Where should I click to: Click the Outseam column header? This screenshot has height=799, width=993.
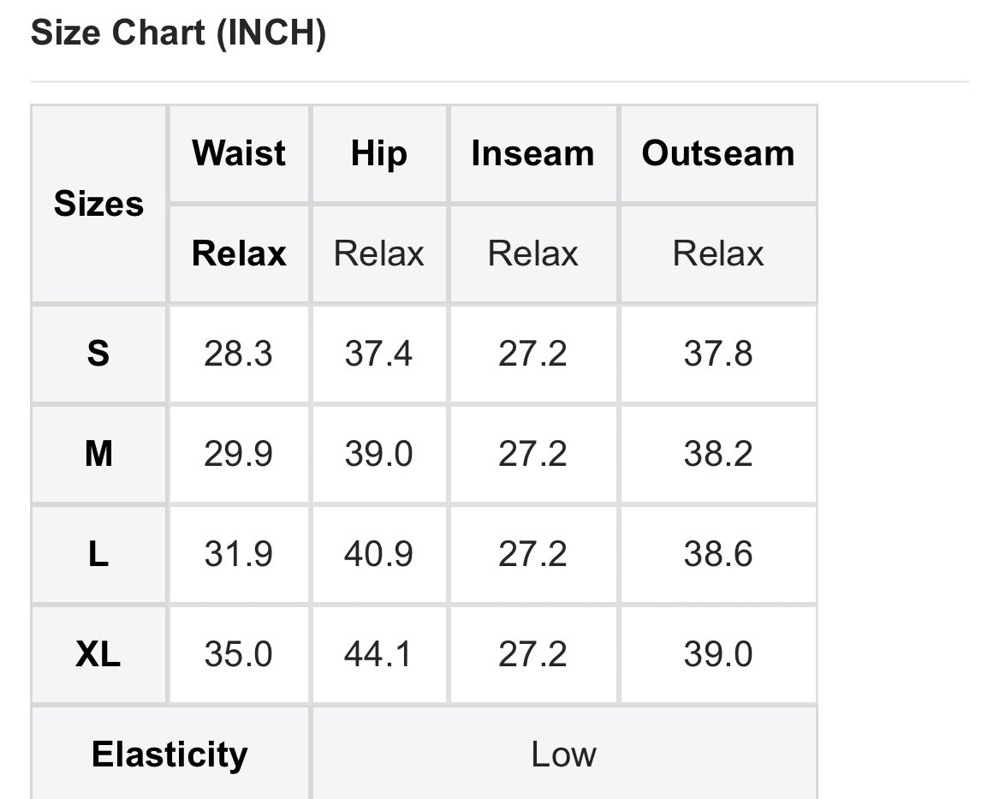coord(718,153)
